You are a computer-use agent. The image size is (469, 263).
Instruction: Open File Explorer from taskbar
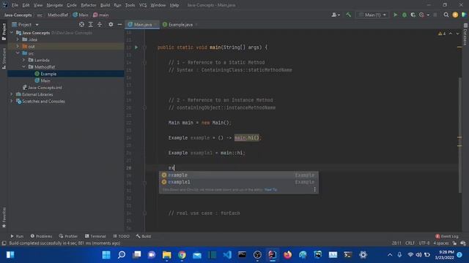point(166,255)
